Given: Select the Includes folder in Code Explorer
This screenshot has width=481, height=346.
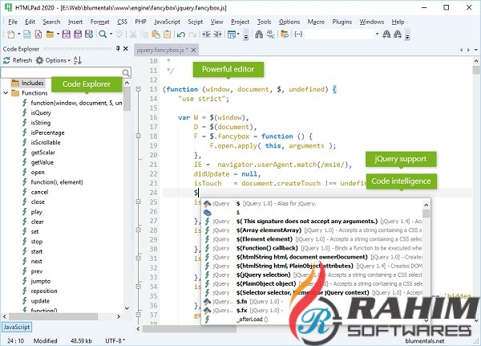Looking at the screenshot, I should [33, 83].
